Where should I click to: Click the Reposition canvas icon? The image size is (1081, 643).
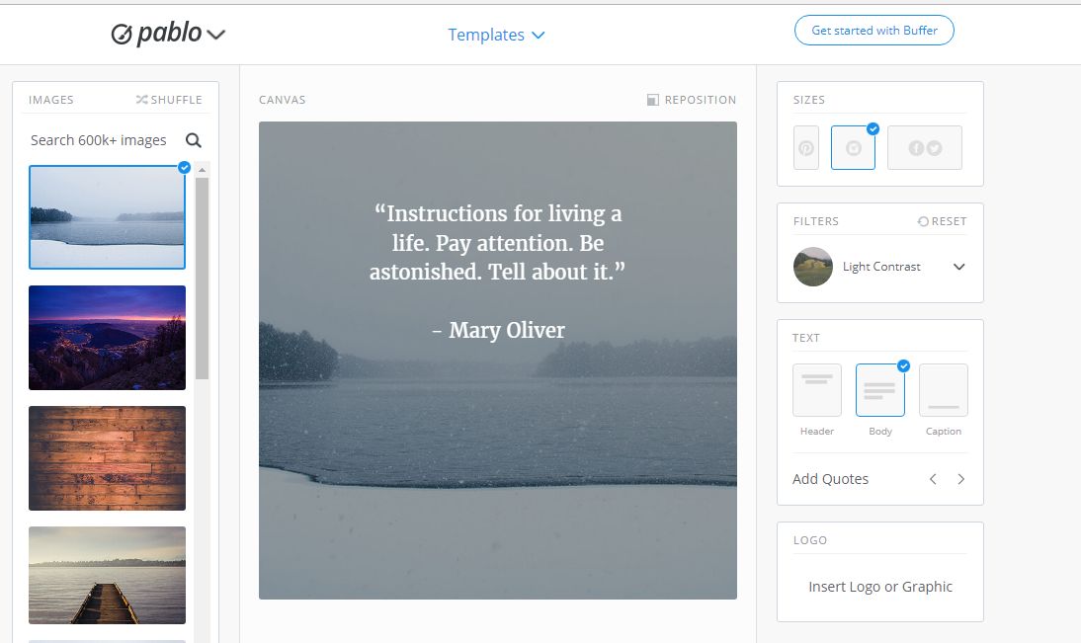pos(652,100)
